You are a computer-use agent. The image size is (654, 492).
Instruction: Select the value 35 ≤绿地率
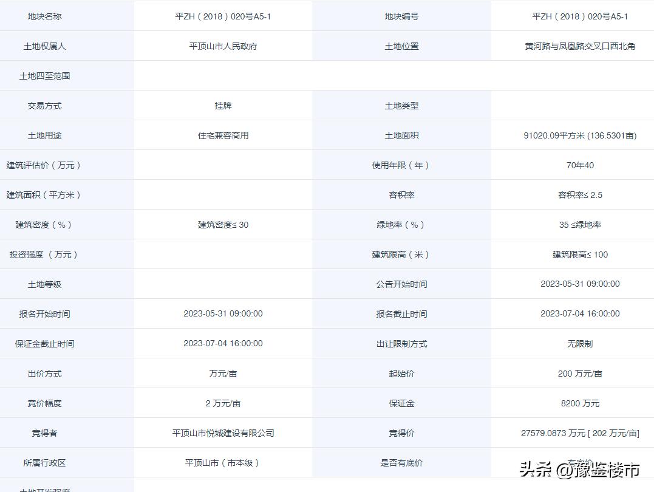tap(580, 225)
